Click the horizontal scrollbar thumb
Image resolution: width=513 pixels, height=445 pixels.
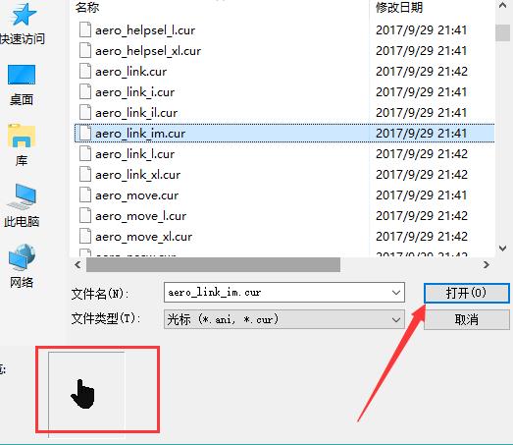click(x=213, y=265)
